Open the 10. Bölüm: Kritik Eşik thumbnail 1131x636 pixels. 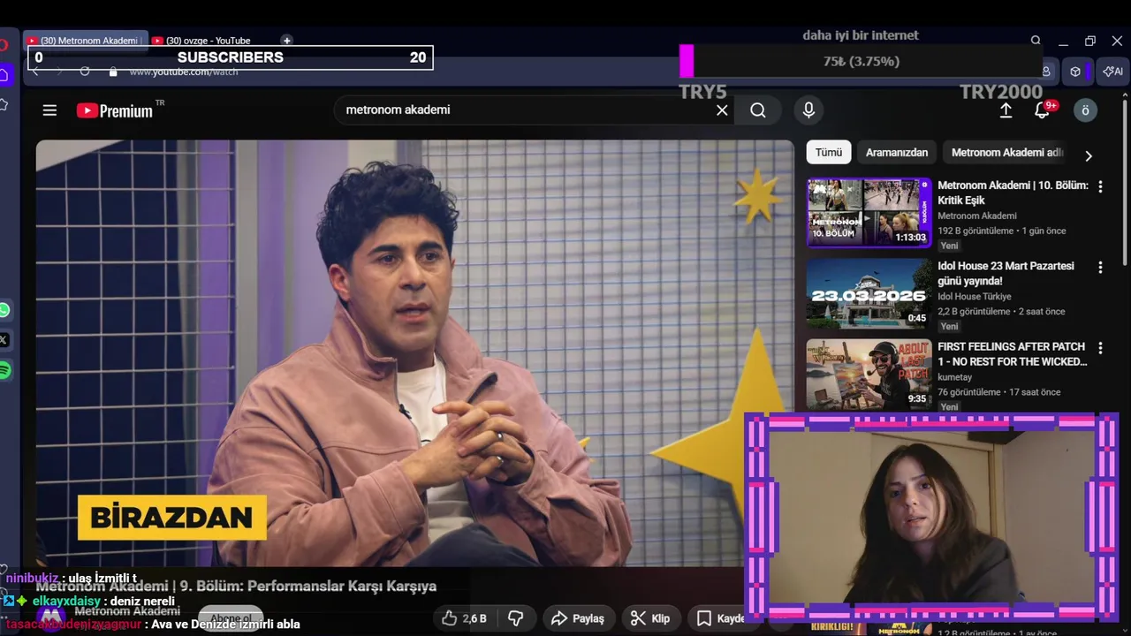point(869,212)
